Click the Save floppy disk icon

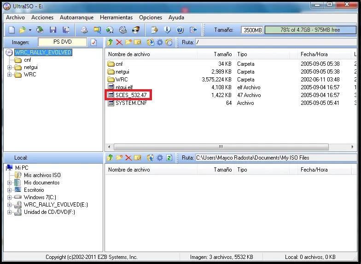click(x=53, y=29)
